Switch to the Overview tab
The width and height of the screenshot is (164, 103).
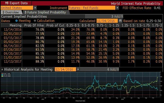(11, 12)
